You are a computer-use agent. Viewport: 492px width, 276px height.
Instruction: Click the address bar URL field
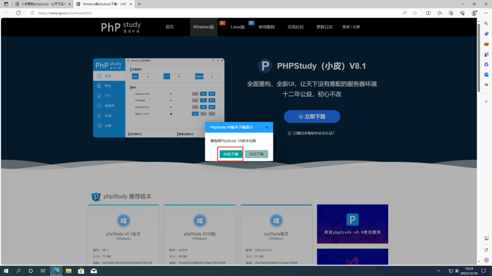[213, 13]
